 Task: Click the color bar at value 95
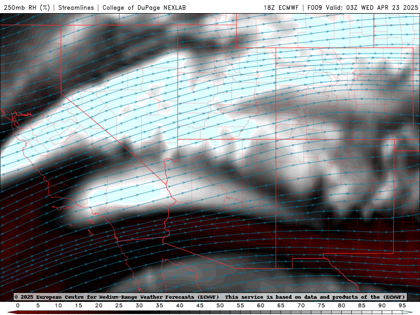402,312
